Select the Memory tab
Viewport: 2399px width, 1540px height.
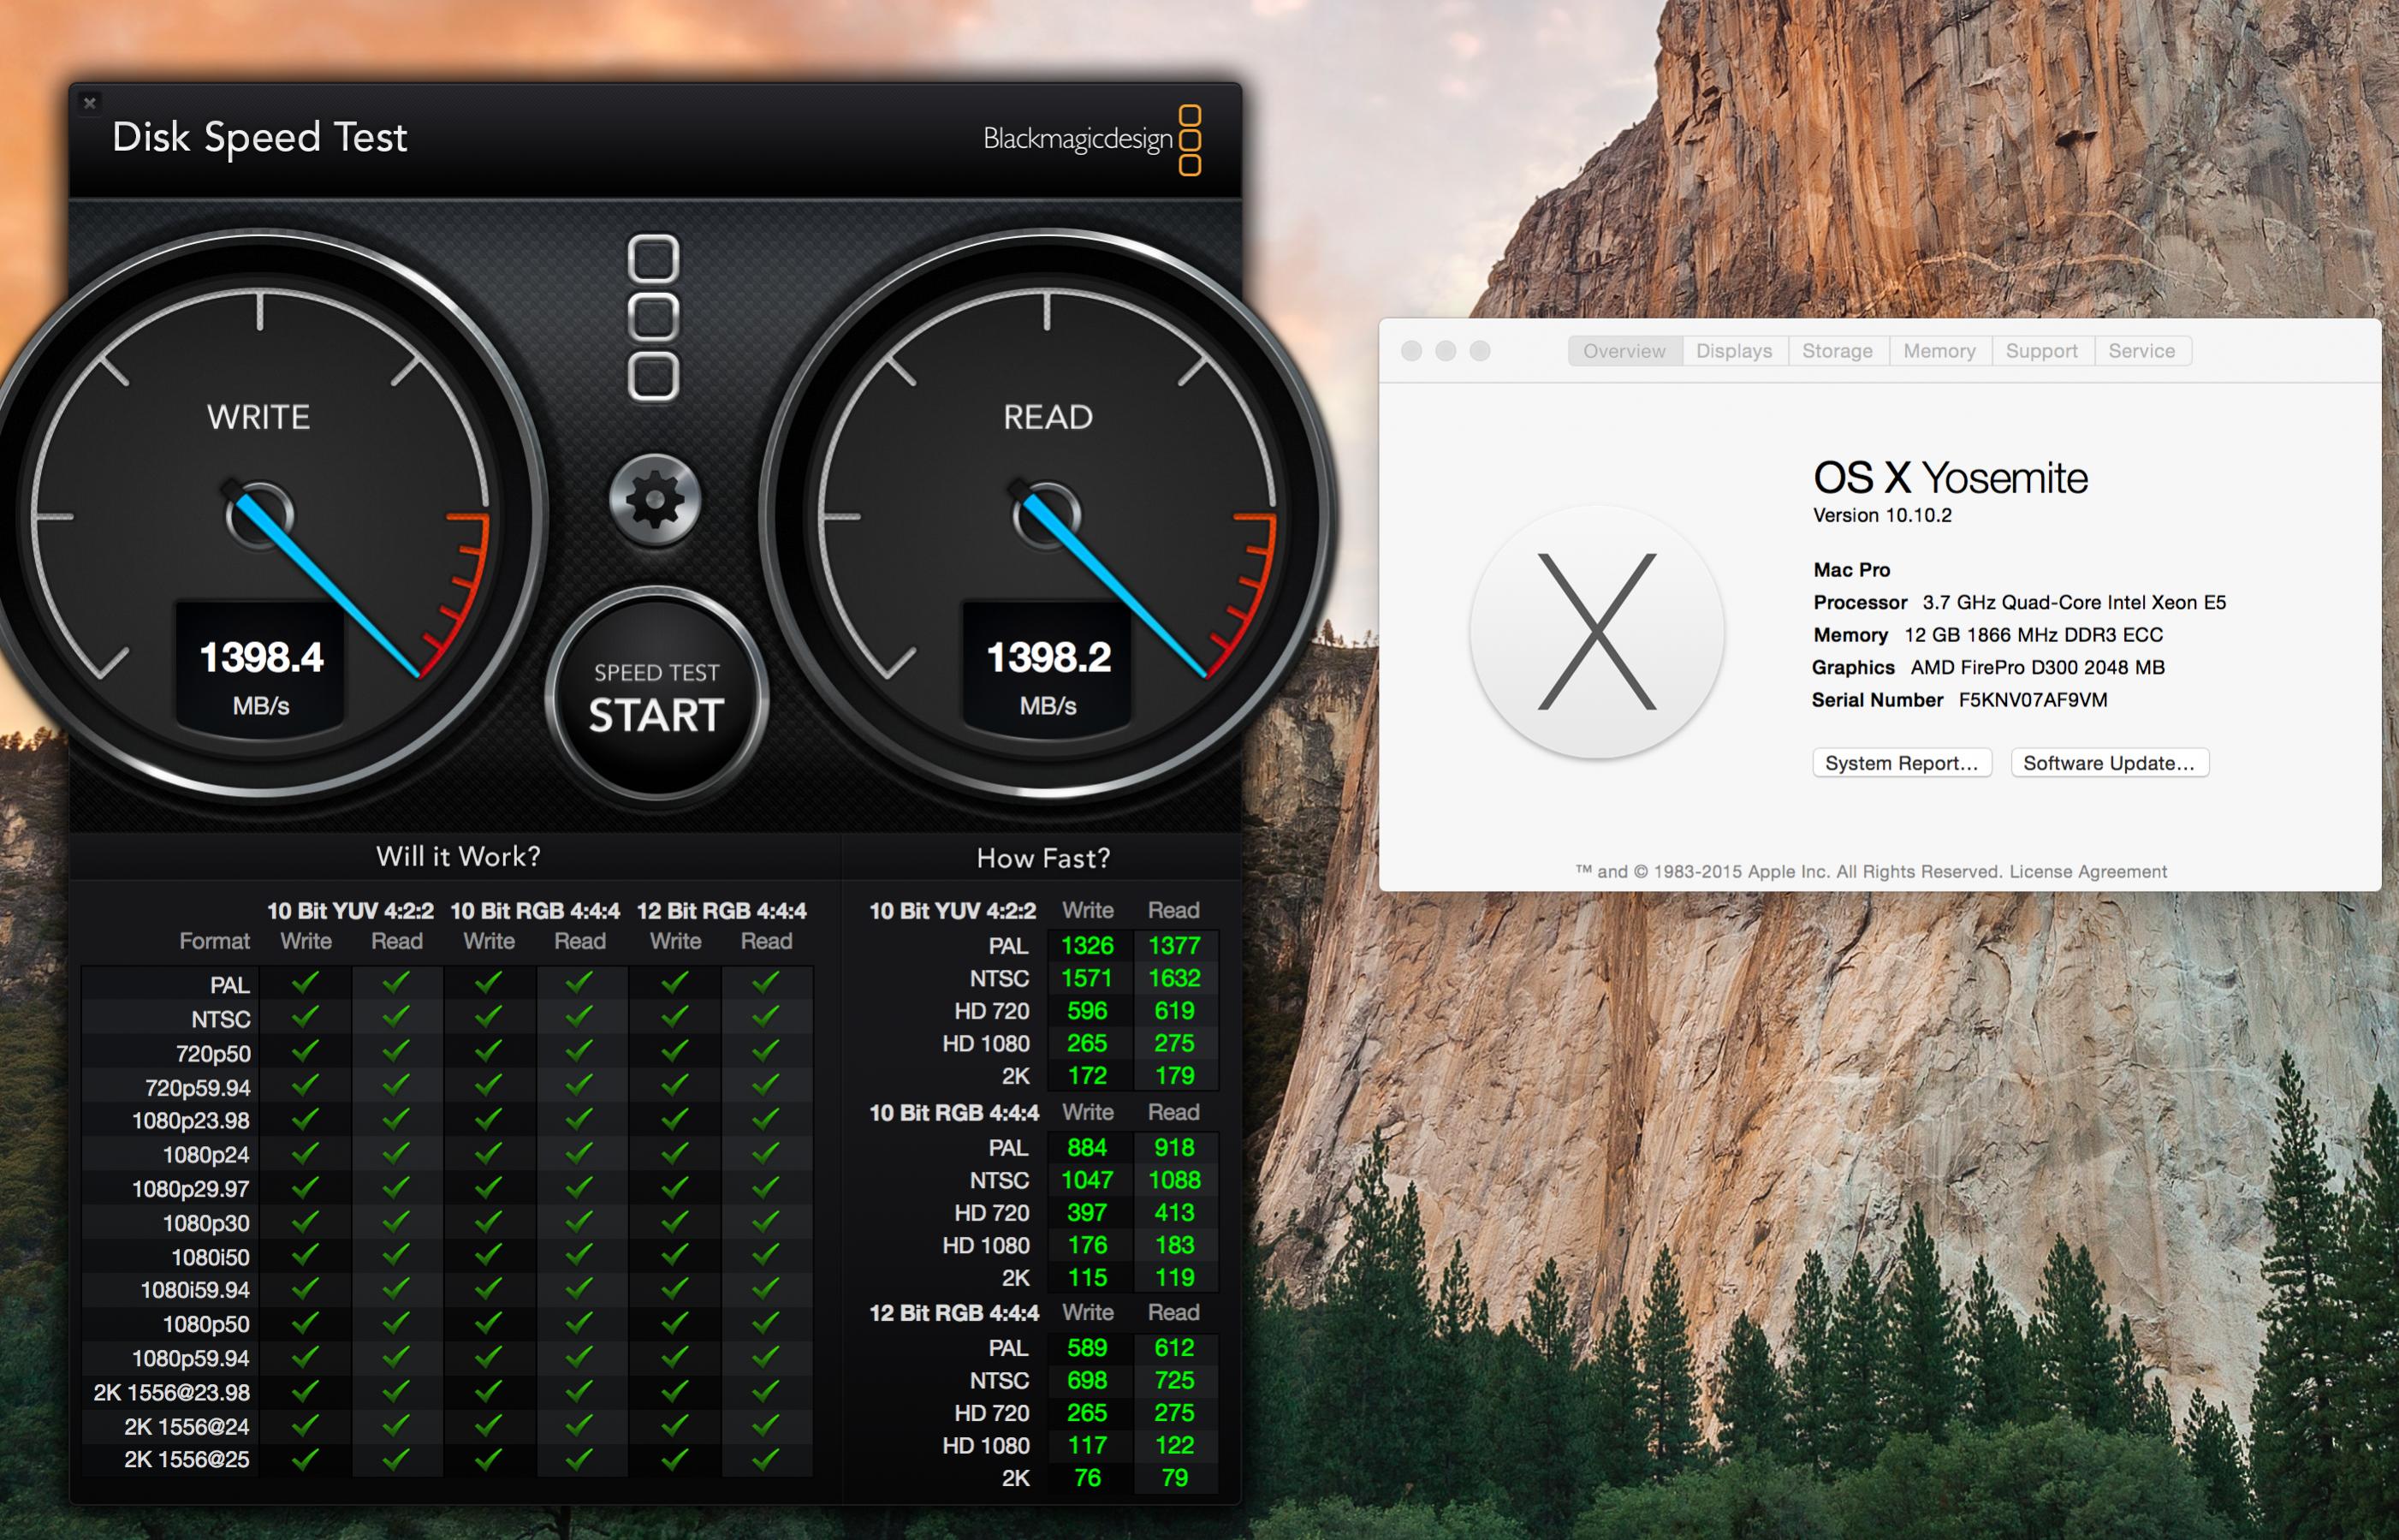click(x=1939, y=351)
